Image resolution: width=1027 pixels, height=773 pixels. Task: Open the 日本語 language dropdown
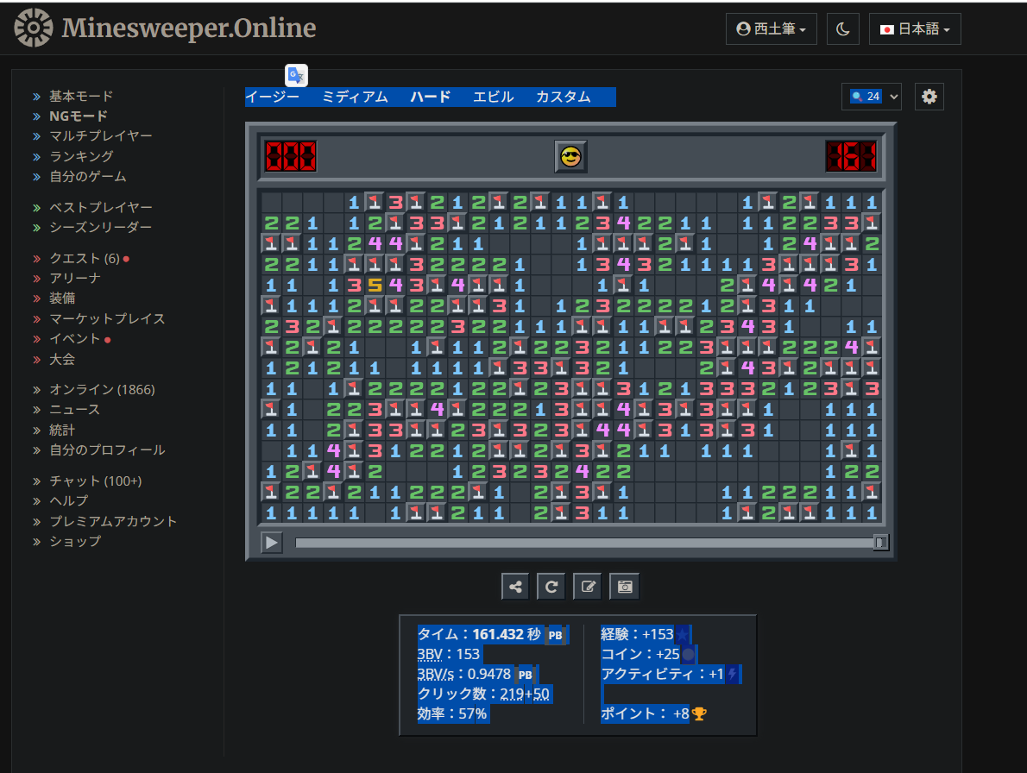(914, 28)
